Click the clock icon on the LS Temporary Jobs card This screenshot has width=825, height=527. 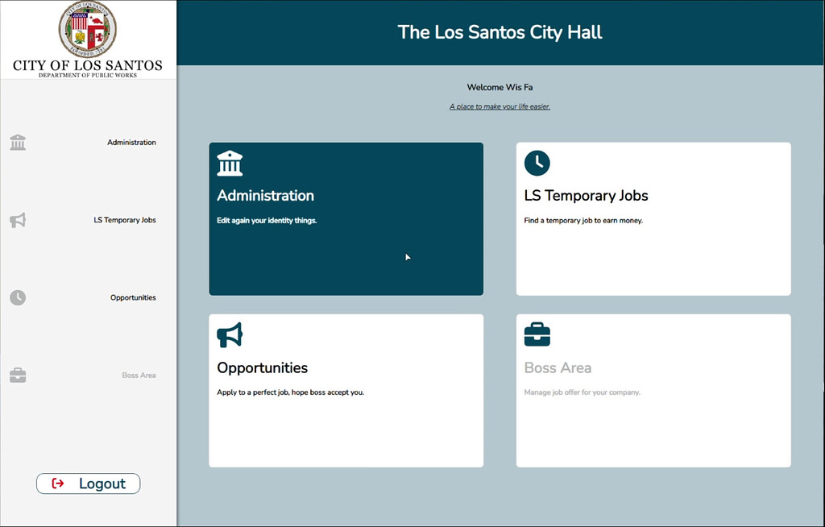click(x=537, y=163)
